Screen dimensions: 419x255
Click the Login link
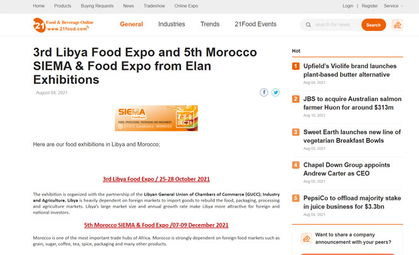(348, 6)
